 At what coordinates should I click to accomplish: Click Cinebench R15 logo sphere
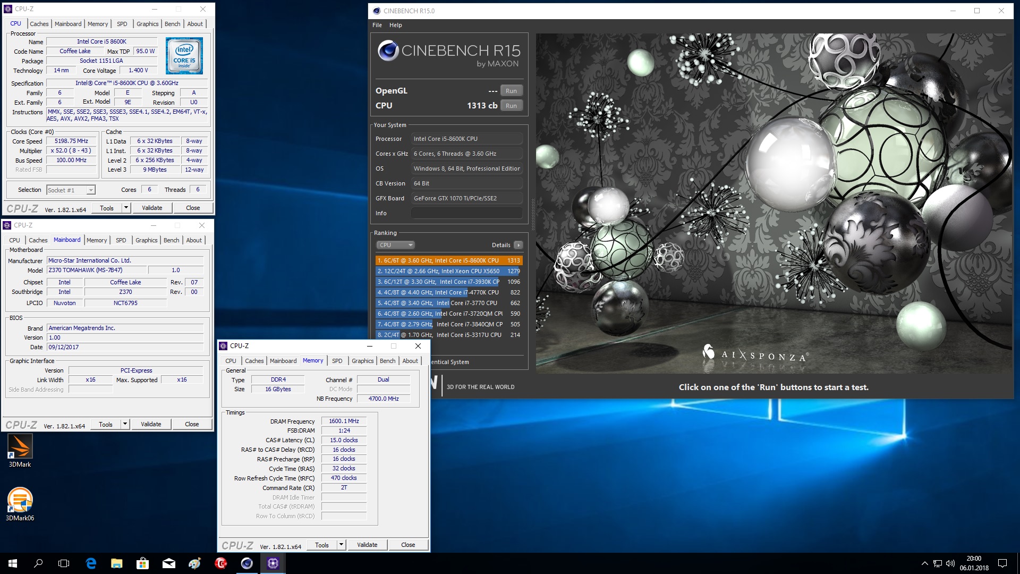tap(388, 50)
